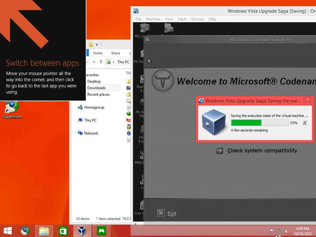The height and width of the screenshot is (237, 316).
Task: Open the Supermium desktop shortcut
Action: point(12,110)
